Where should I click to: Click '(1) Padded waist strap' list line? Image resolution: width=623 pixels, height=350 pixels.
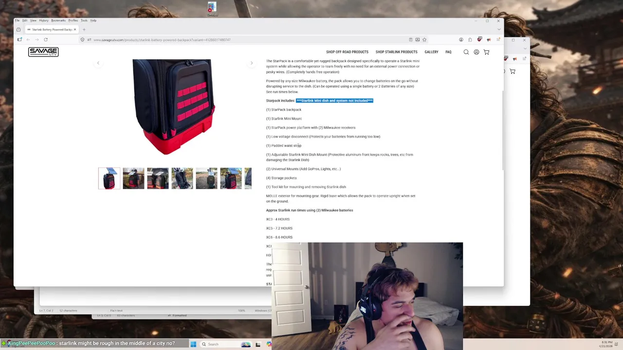pos(284,146)
